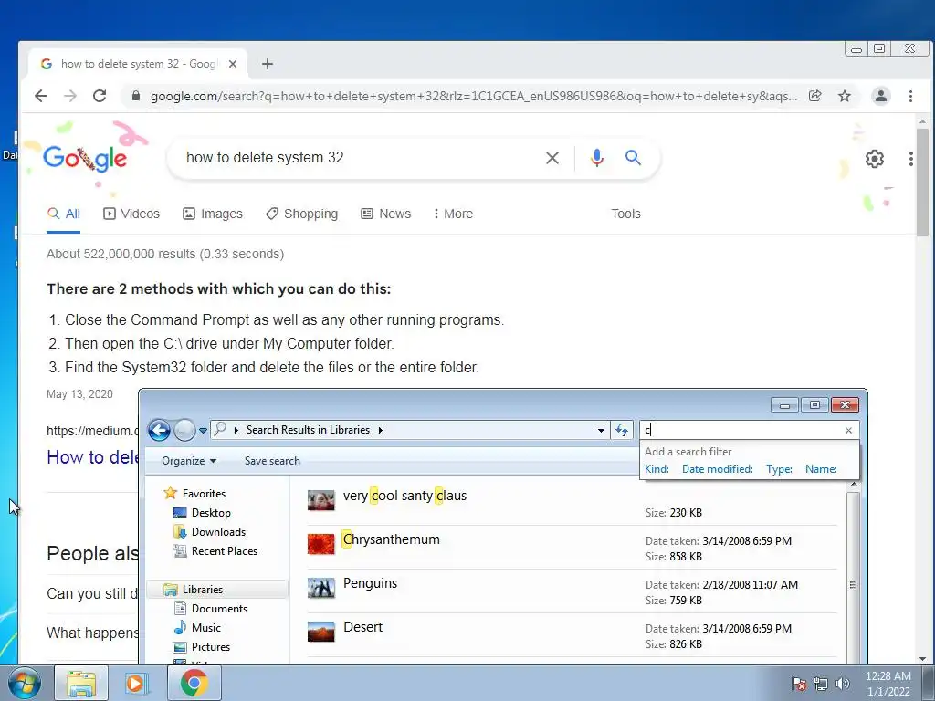Add the Kind: search filter
This screenshot has width=935, height=701.
[x=657, y=469]
